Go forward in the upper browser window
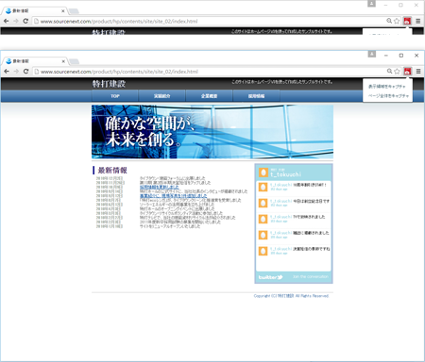425x362 pixels. 16,21
